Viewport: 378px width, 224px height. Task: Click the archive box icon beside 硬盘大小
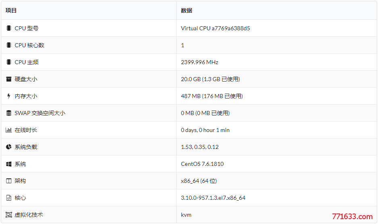[9, 79]
